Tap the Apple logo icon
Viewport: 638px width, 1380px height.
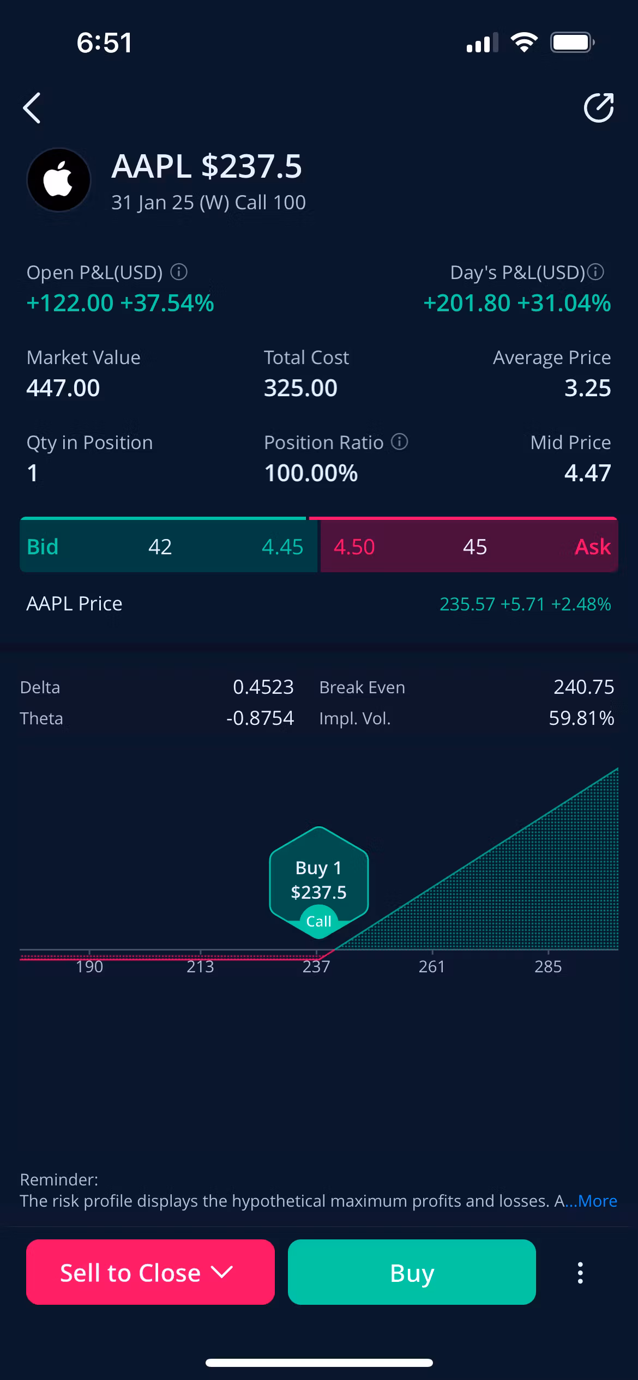coord(59,180)
